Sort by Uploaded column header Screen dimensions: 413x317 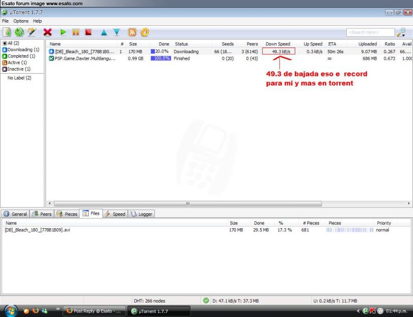tap(363, 44)
